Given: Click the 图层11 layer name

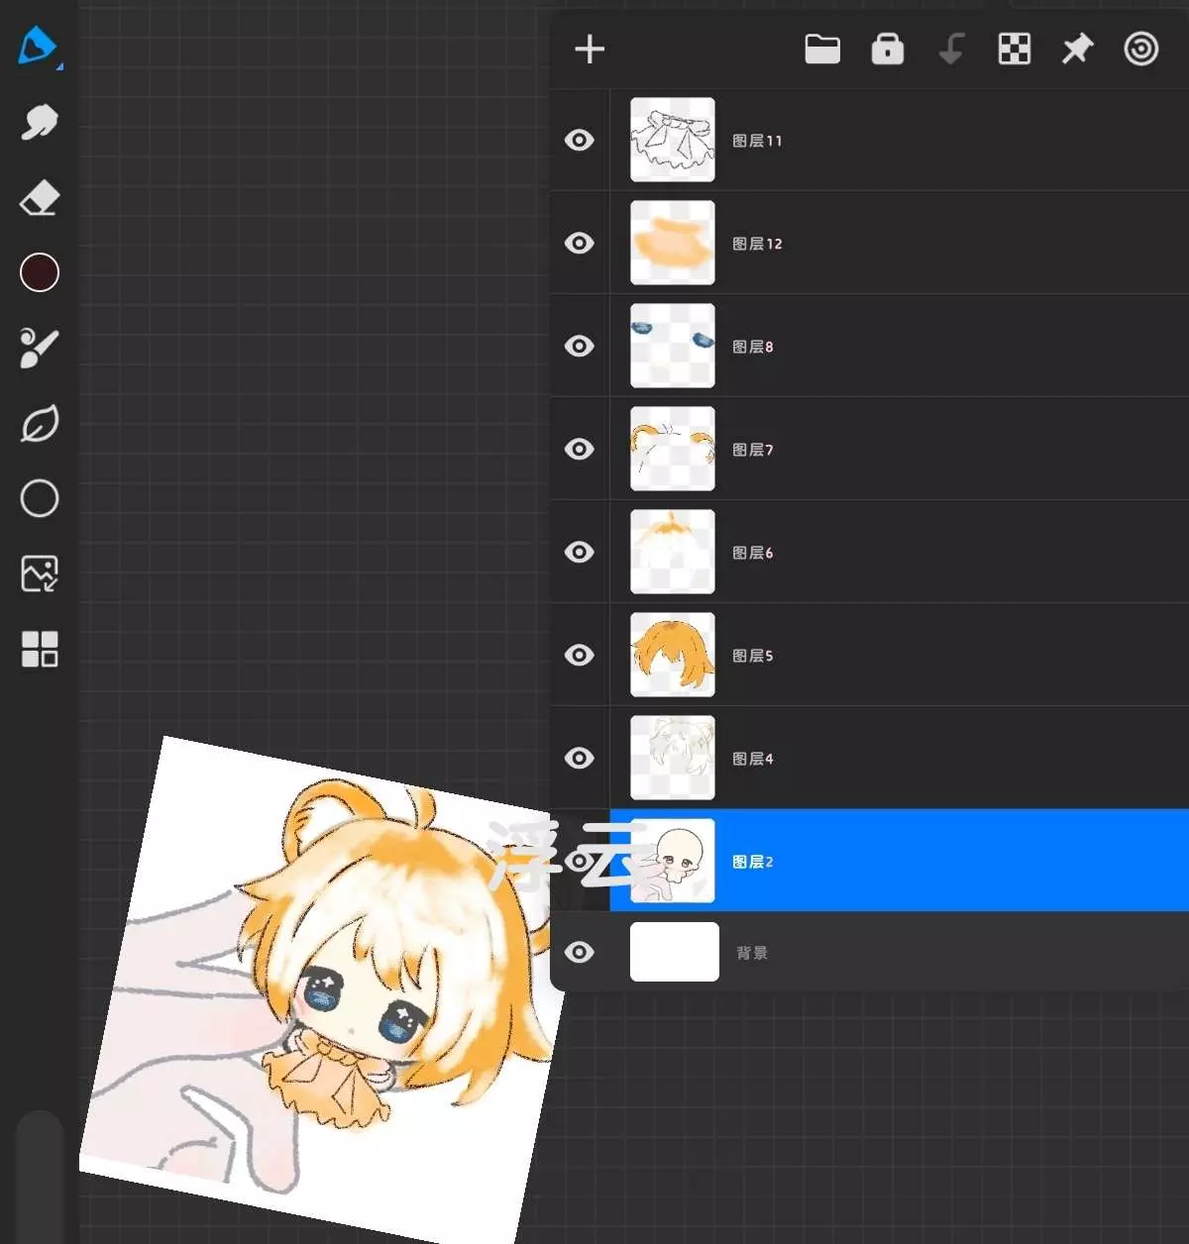Looking at the screenshot, I should (757, 141).
